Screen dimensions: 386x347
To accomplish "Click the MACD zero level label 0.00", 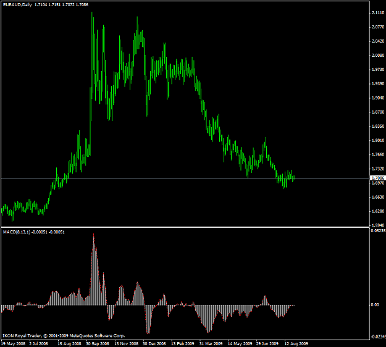I will [x=375, y=305].
